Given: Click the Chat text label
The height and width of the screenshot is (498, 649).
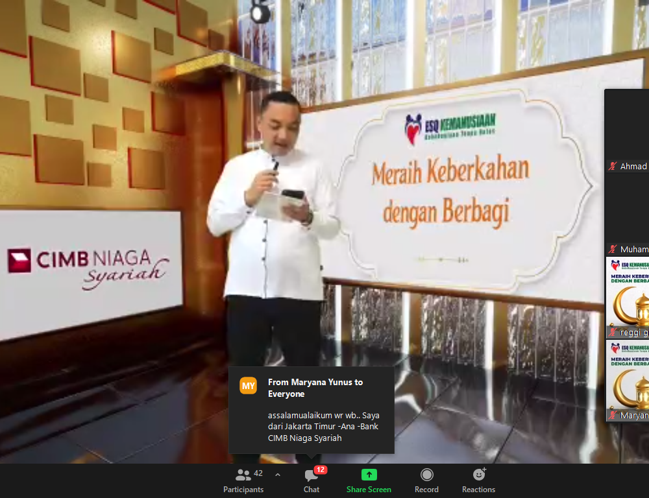Looking at the screenshot, I should coord(312,490).
